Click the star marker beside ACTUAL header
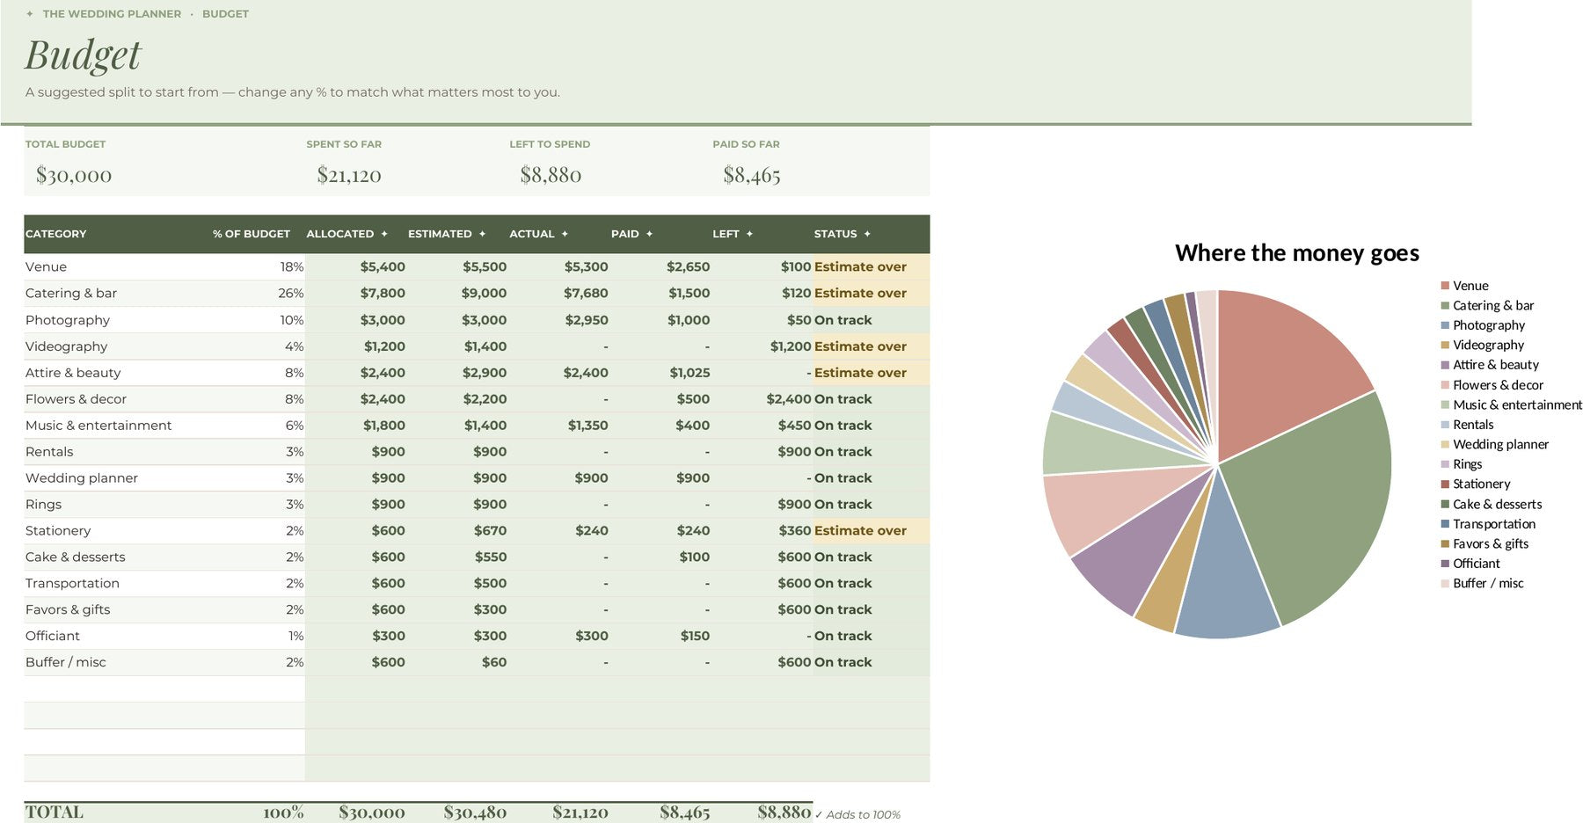 (x=565, y=234)
